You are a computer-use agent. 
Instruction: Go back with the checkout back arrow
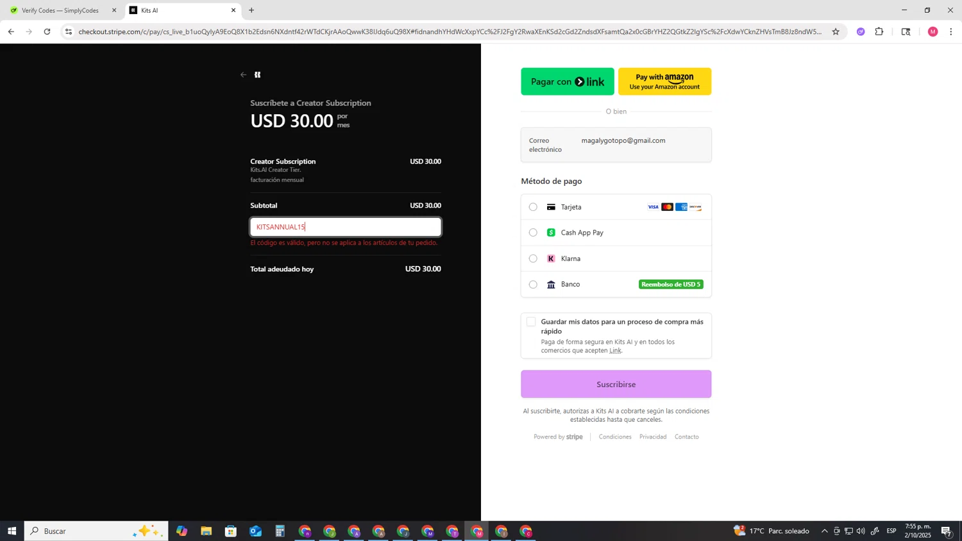(243, 75)
